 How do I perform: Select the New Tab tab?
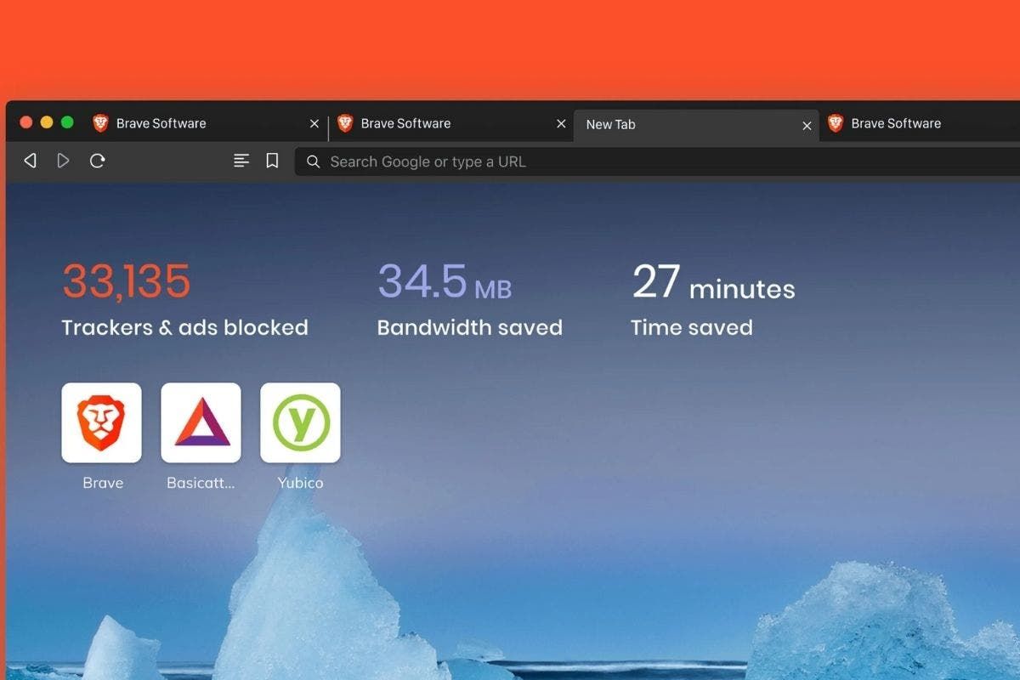coord(696,125)
